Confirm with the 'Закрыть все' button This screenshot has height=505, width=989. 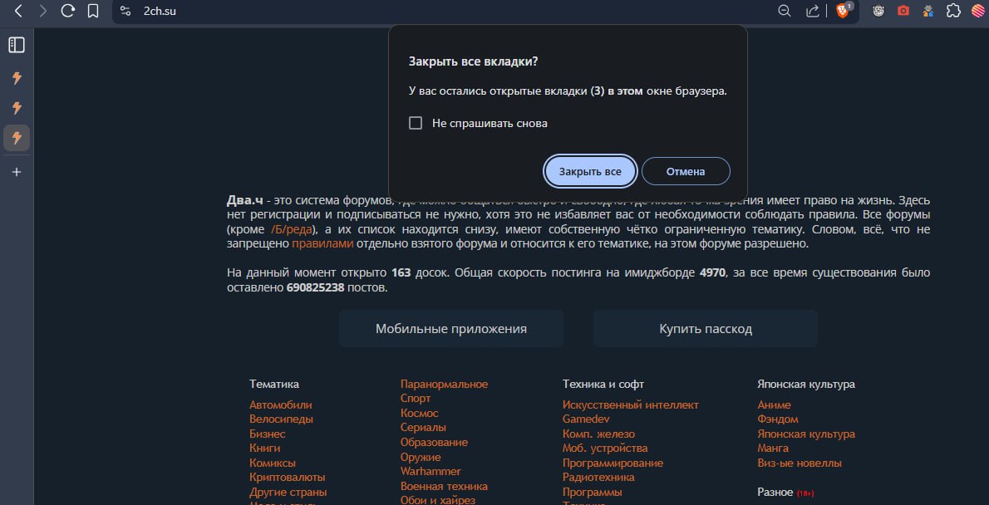pos(590,171)
